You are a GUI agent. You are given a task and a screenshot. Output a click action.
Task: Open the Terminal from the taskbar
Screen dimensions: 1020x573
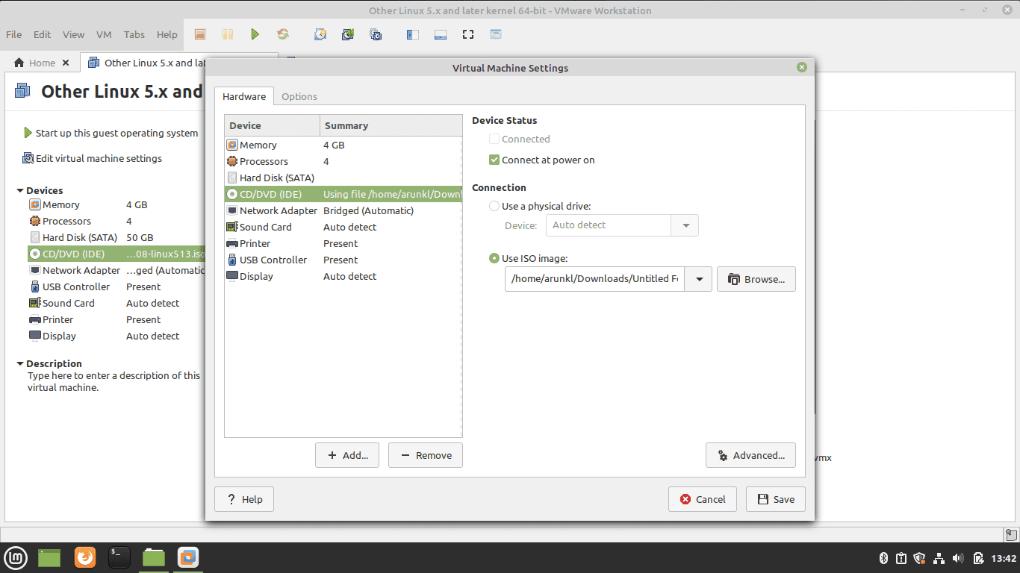119,557
